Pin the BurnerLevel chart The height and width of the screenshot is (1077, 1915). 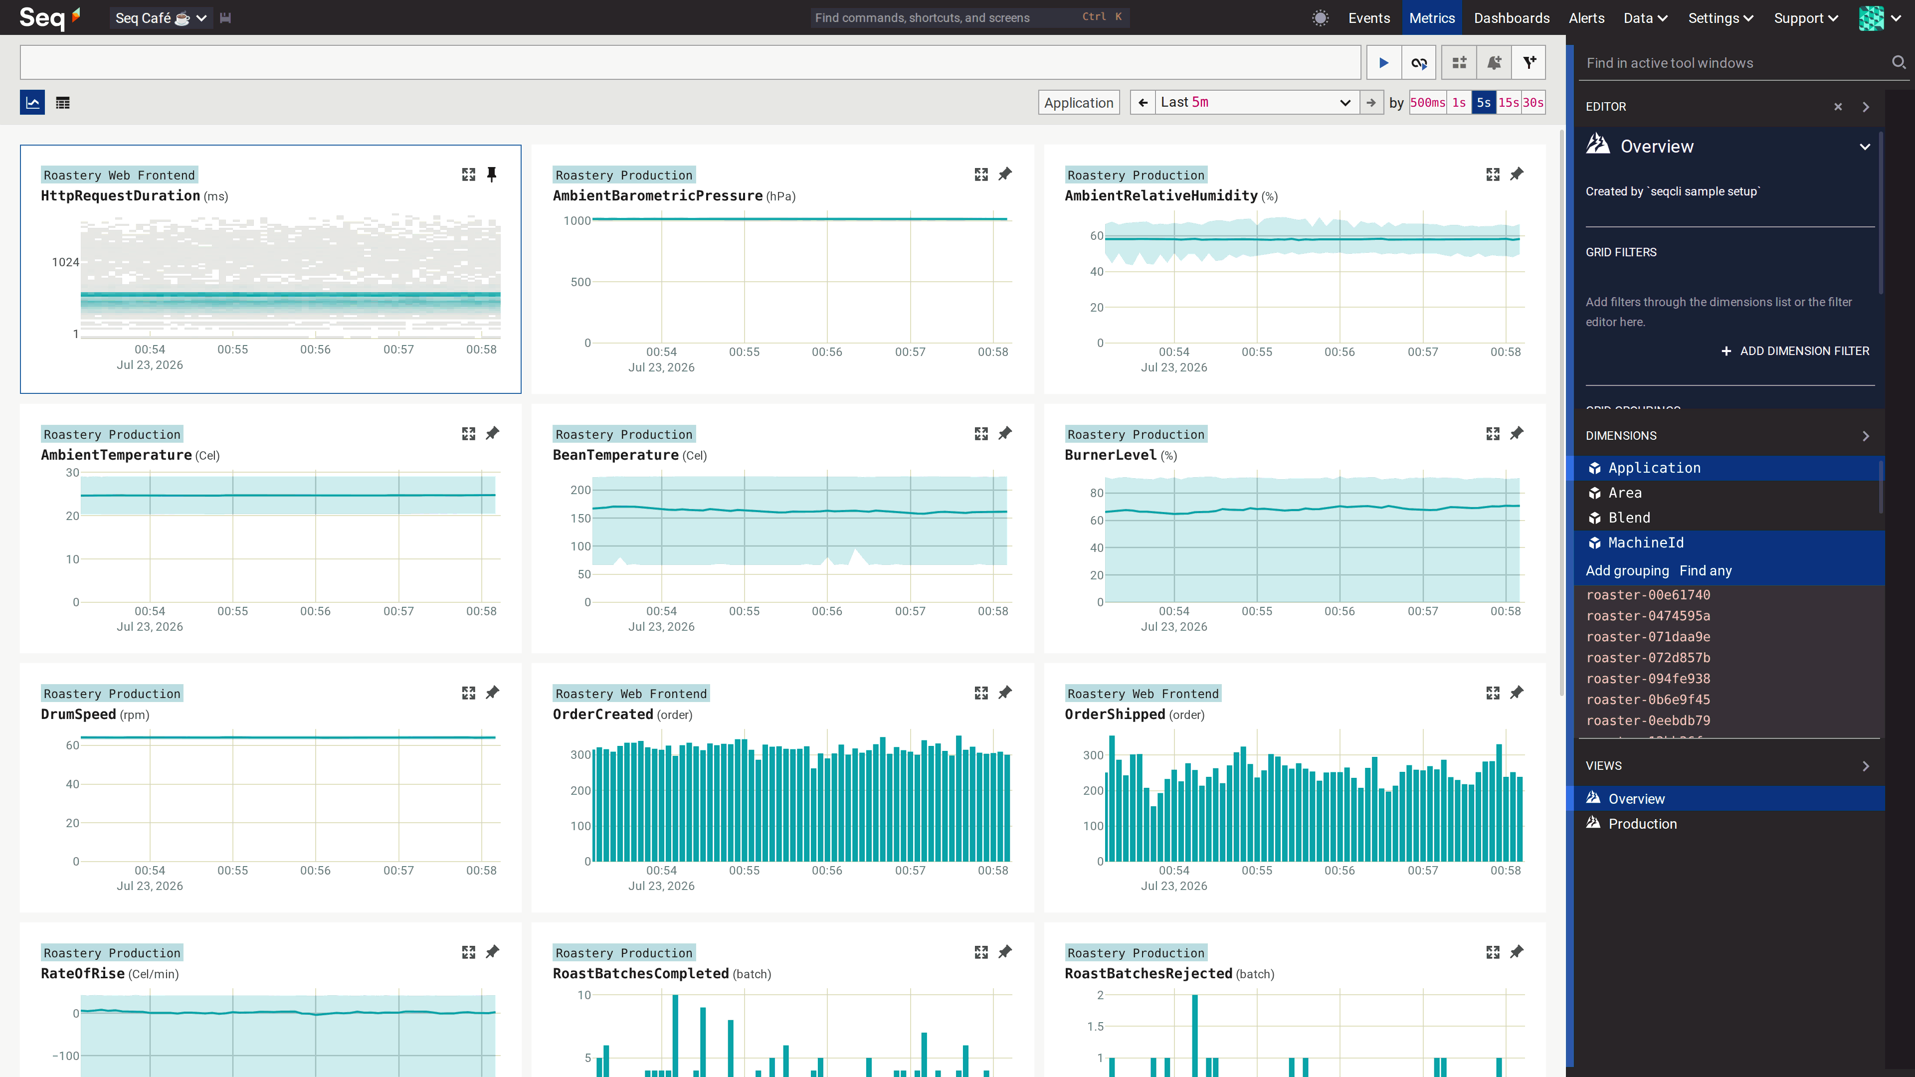coord(1517,433)
